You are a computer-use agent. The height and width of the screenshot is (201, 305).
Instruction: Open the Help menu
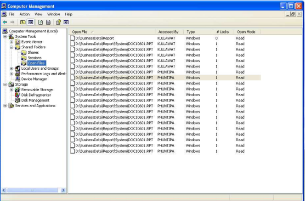click(69, 14)
